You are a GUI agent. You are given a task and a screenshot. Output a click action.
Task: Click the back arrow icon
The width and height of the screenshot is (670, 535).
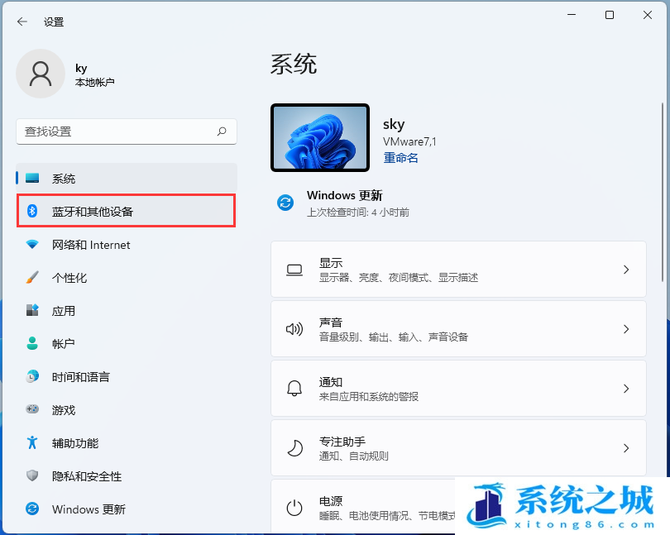point(22,21)
